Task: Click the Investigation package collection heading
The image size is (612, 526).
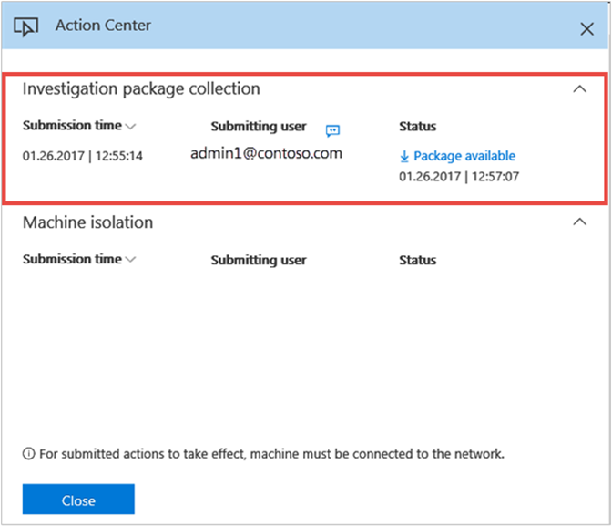Action: point(141,88)
